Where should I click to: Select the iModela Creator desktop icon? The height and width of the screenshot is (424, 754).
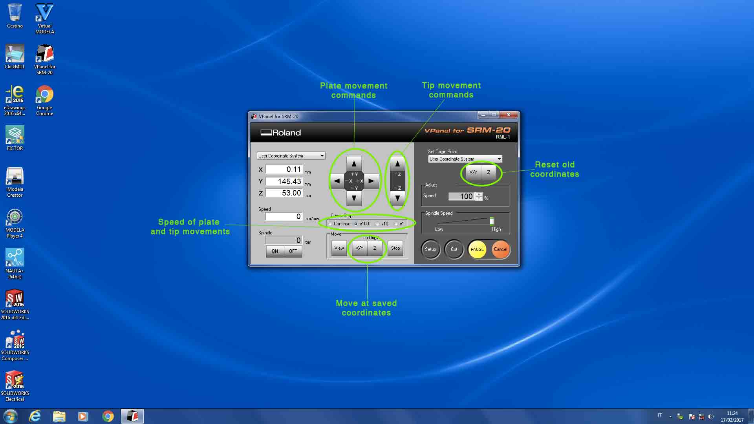point(15,182)
